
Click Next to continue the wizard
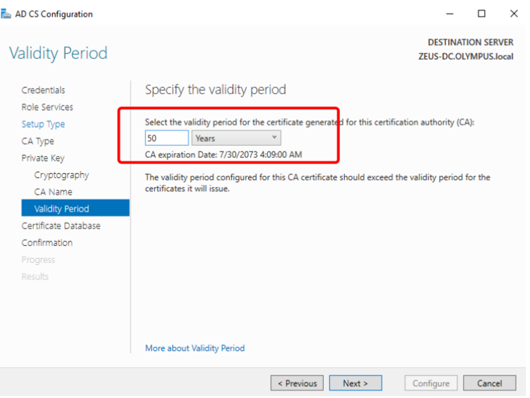(355, 383)
